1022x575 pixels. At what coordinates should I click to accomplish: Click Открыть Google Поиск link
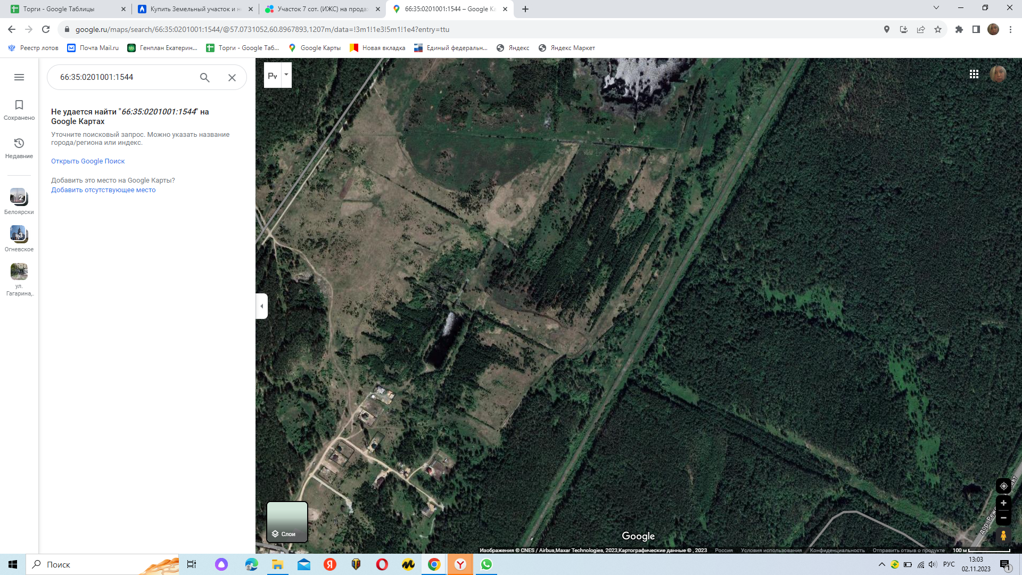[88, 161]
